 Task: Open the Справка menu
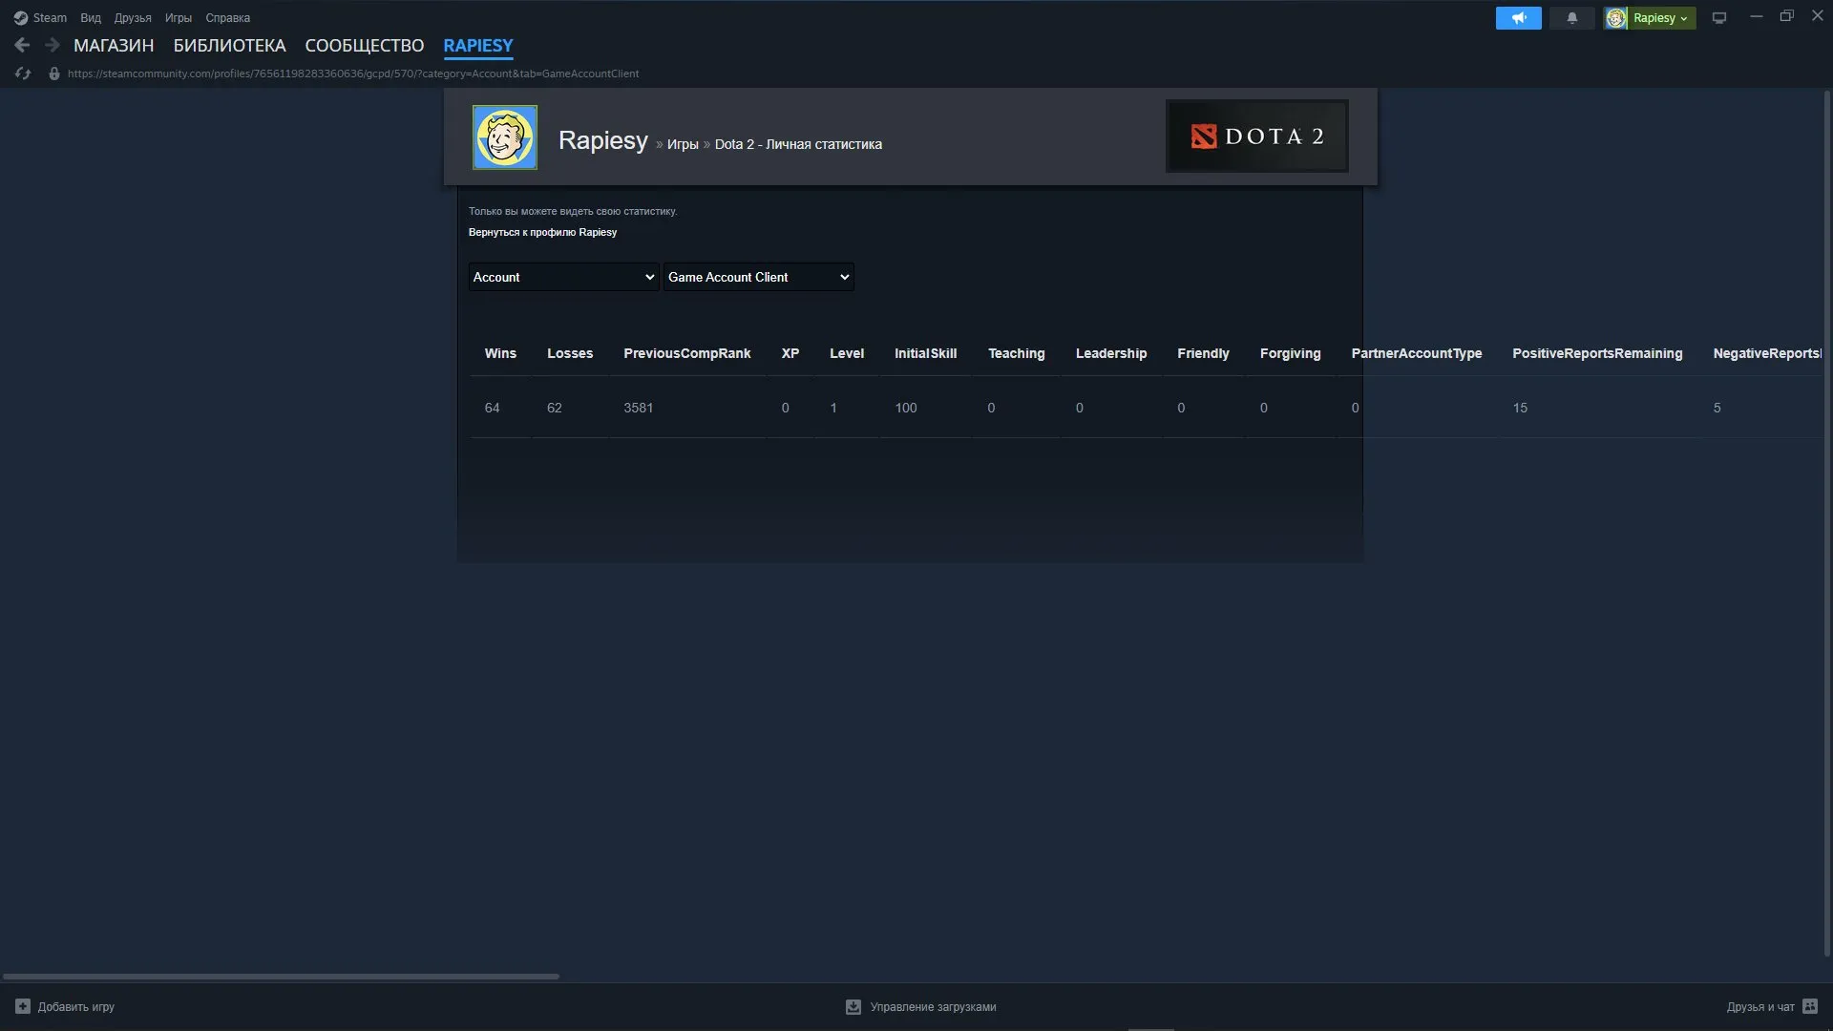coord(227,18)
